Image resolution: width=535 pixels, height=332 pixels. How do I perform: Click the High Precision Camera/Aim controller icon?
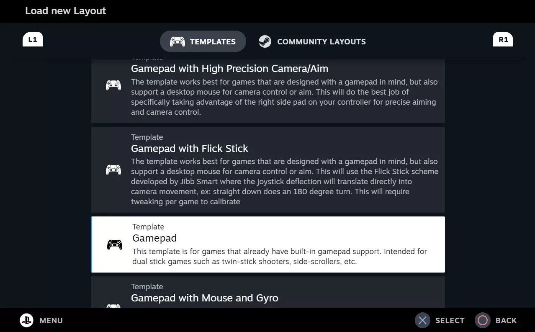pyautogui.click(x=113, y=85)
